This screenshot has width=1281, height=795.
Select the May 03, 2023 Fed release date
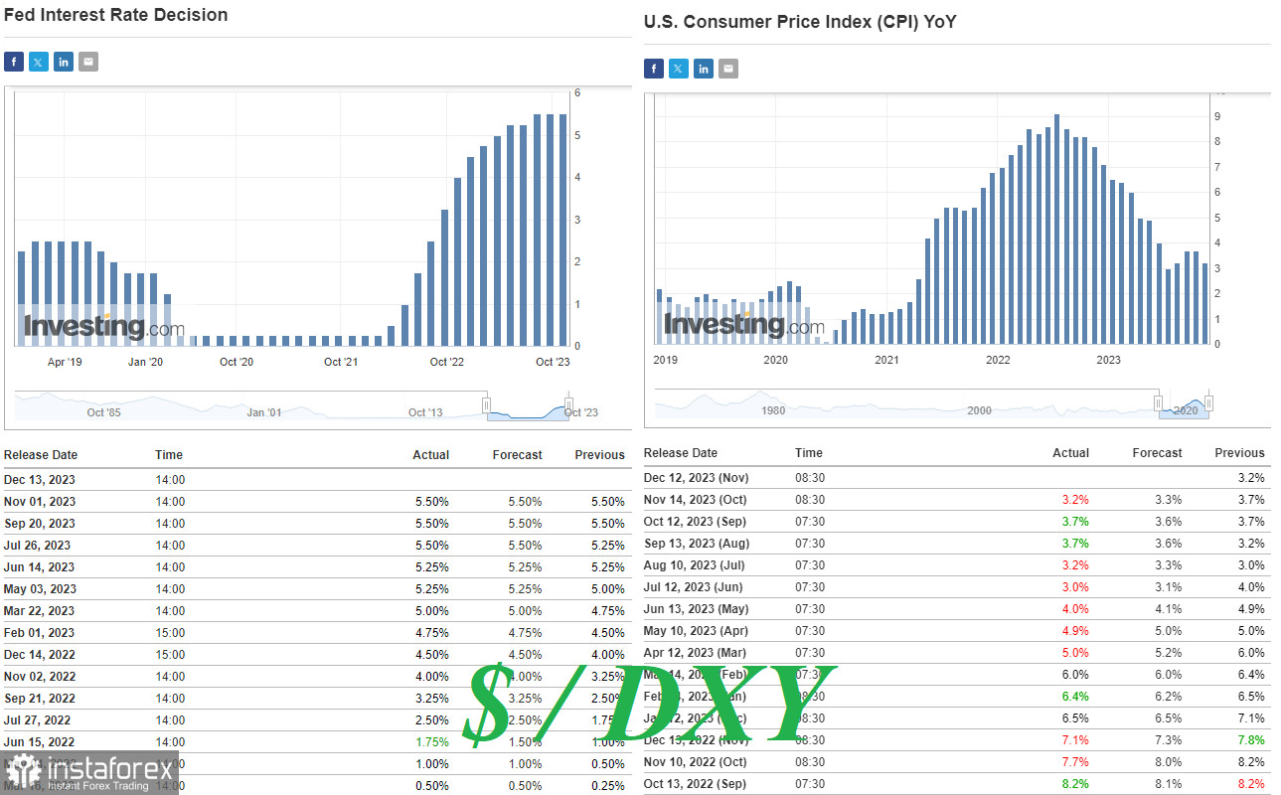tap(39, 589)
